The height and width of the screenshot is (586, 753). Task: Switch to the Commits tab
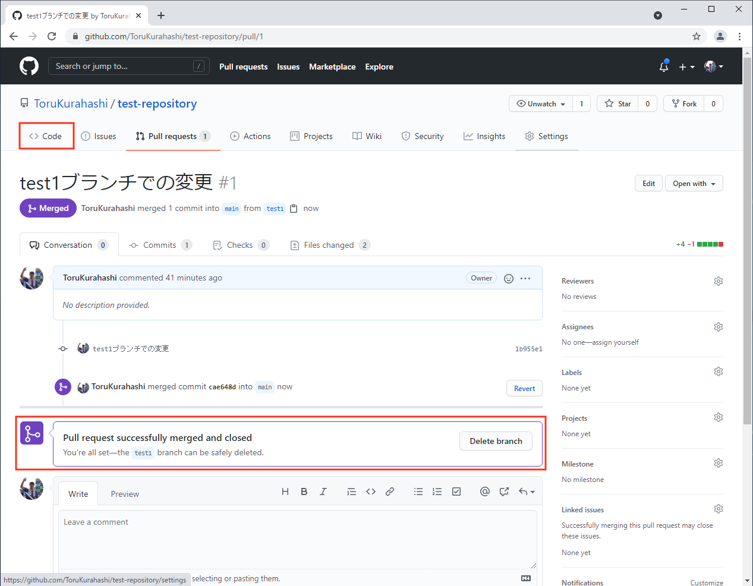point(160,245)
